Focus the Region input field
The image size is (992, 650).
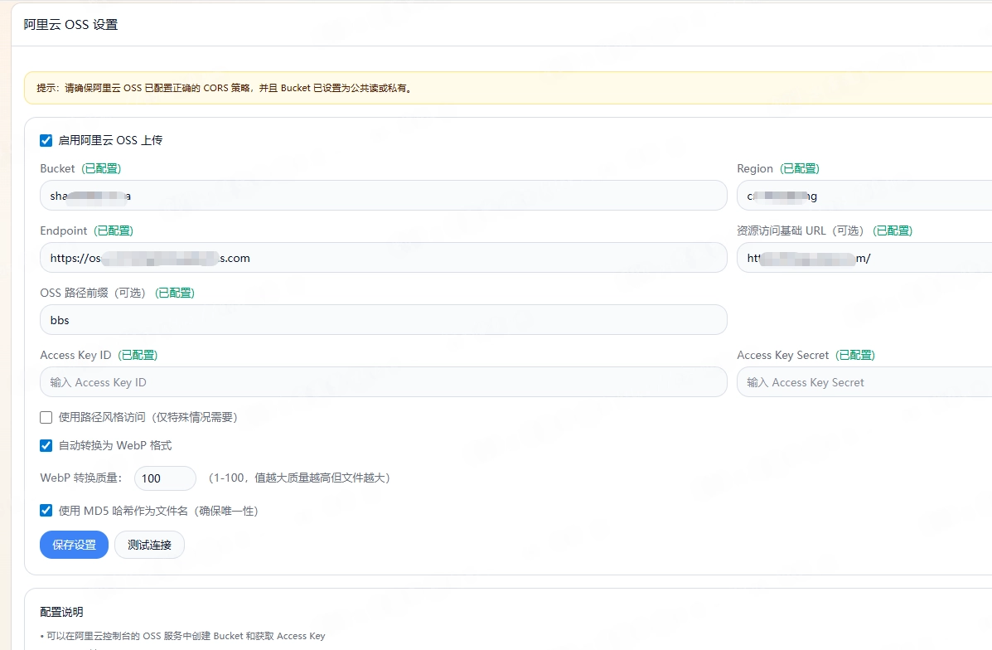click(x=864, y=196)
